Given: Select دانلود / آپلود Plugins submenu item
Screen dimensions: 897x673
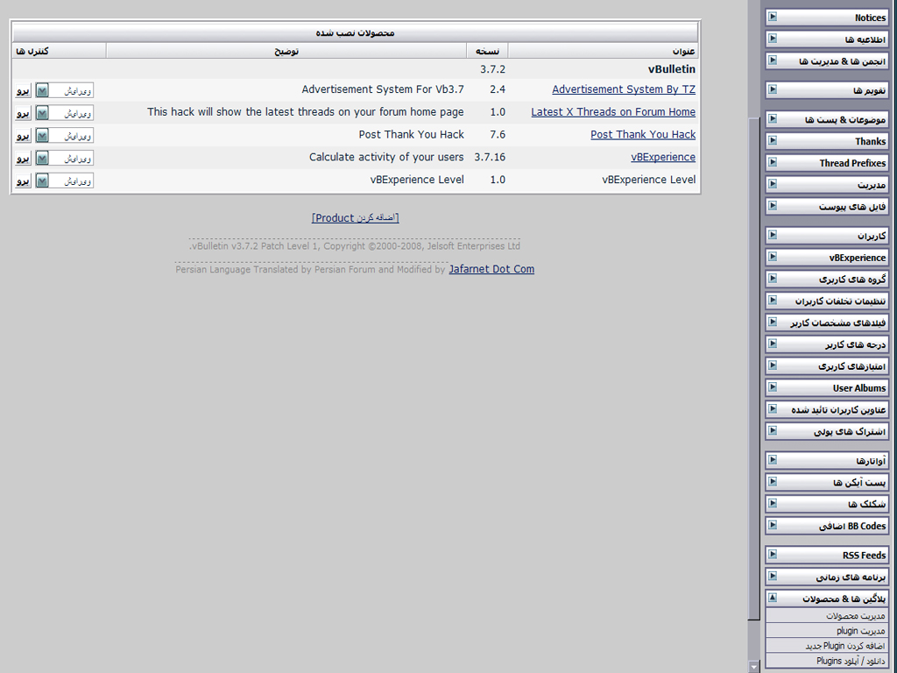Looking at the screenshot, I should tap(827, 661).
